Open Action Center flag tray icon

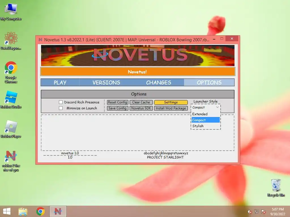(x=263, y=212)
